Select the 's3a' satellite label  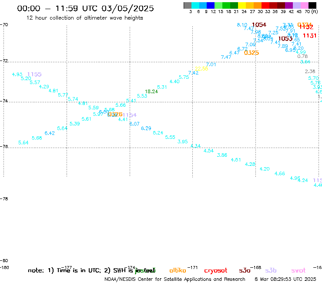pos(245,271)
